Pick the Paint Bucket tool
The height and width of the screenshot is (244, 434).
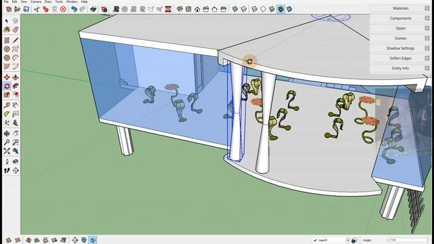[7, 29]
